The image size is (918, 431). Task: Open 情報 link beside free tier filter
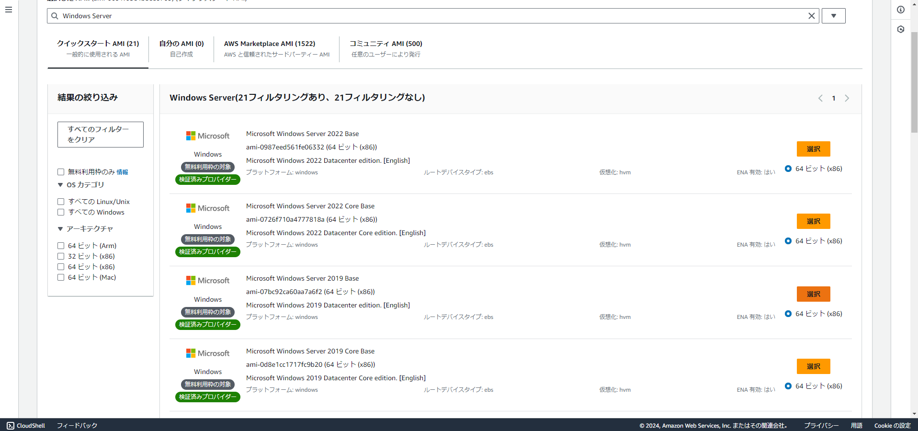[x=122, y=172]
